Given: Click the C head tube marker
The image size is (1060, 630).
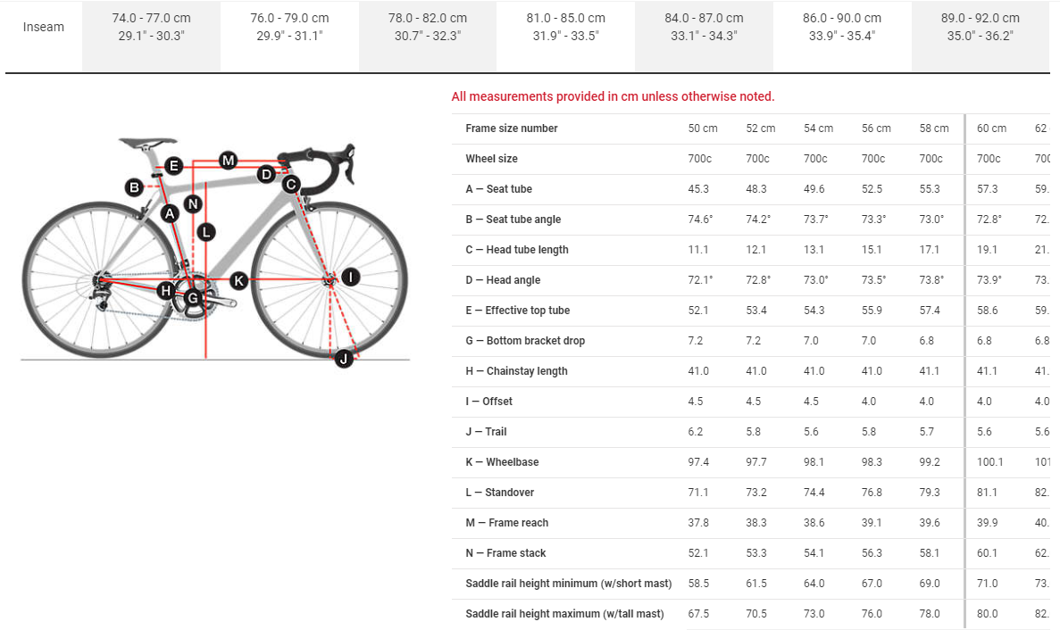Looking at the screenshot, I should [x=290, y=185].
